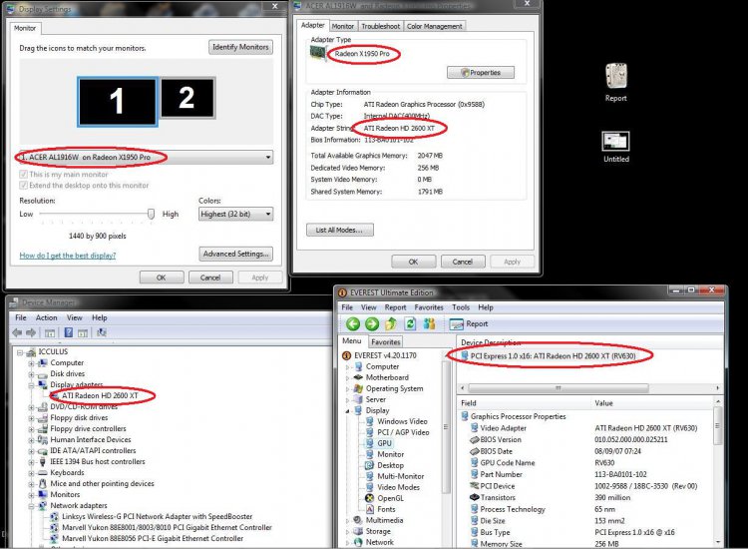Switch to the Troubleshoot tab

click(380, 26)
